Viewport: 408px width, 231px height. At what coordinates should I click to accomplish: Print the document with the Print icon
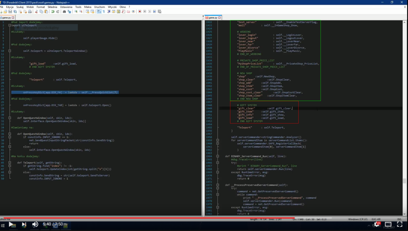30,11
